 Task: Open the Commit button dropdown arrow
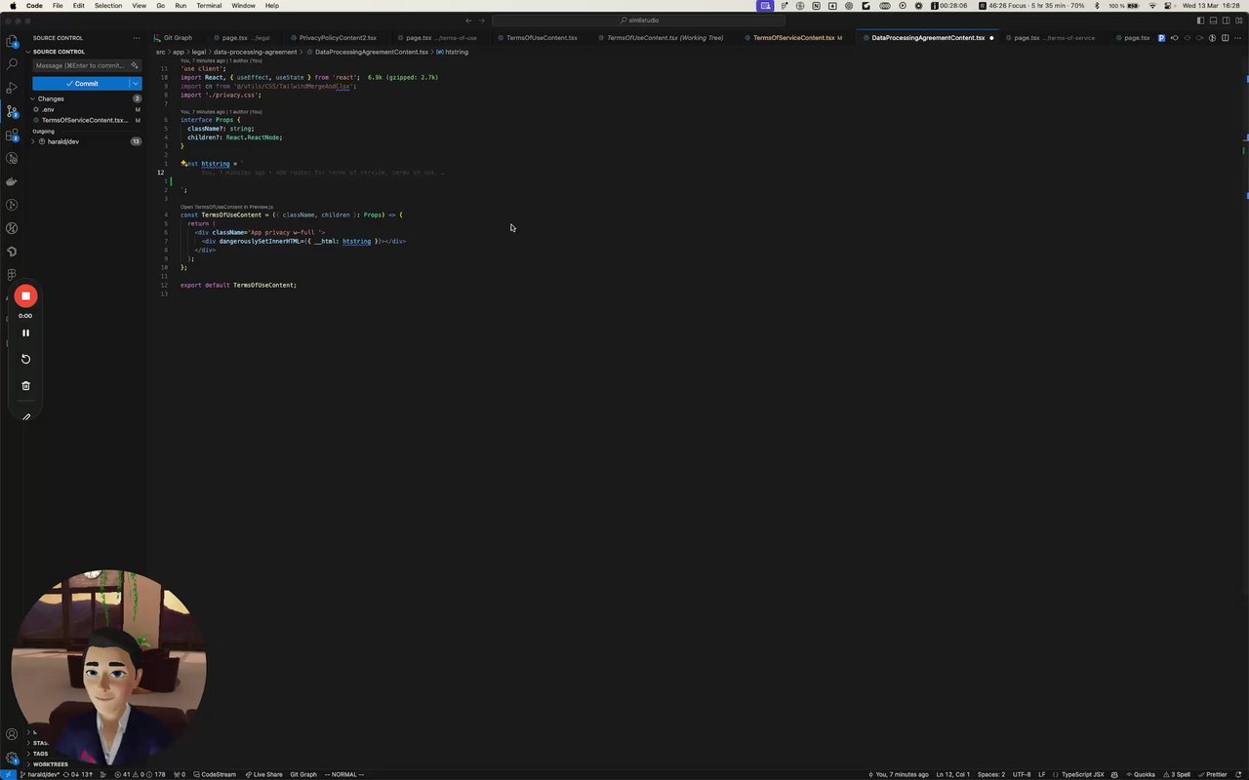(137, 84)
